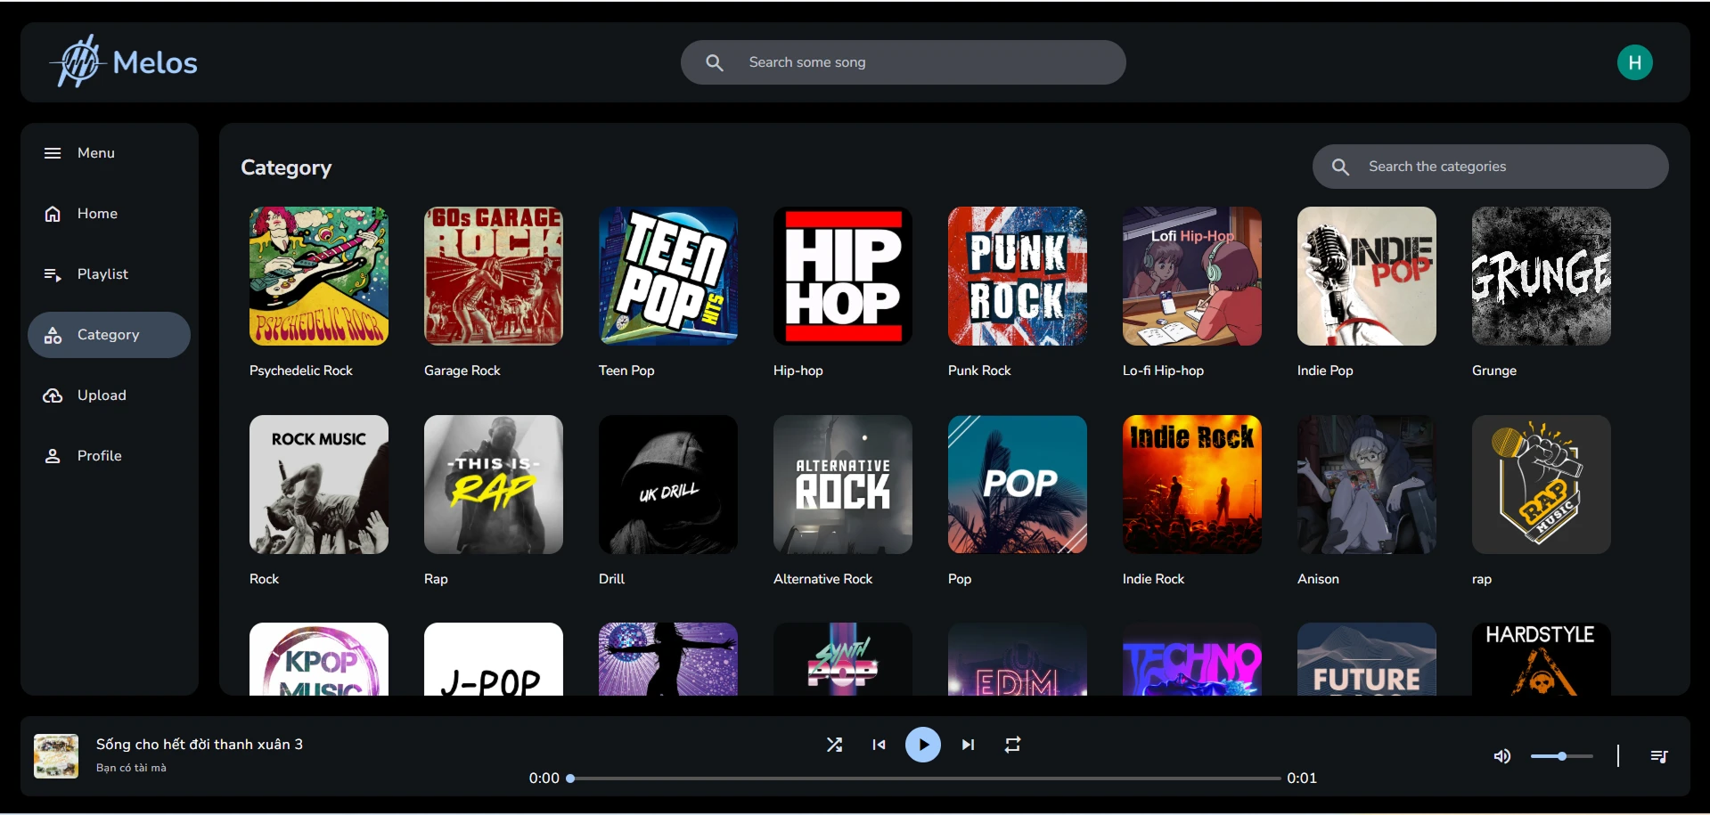
Task: Click the Psychedelic Rock label
Action: (301, 371)
